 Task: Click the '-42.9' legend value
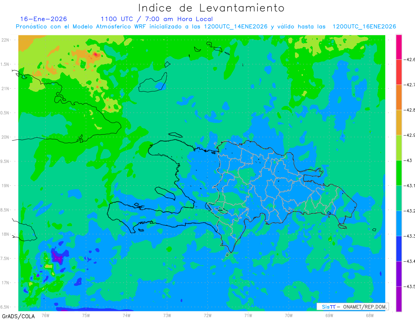[x=409, y=135]
